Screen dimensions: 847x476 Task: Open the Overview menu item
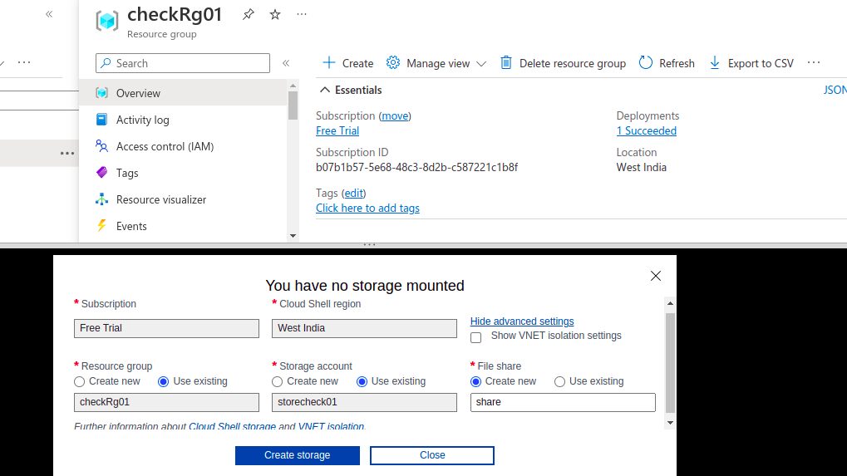pos(183,93)
